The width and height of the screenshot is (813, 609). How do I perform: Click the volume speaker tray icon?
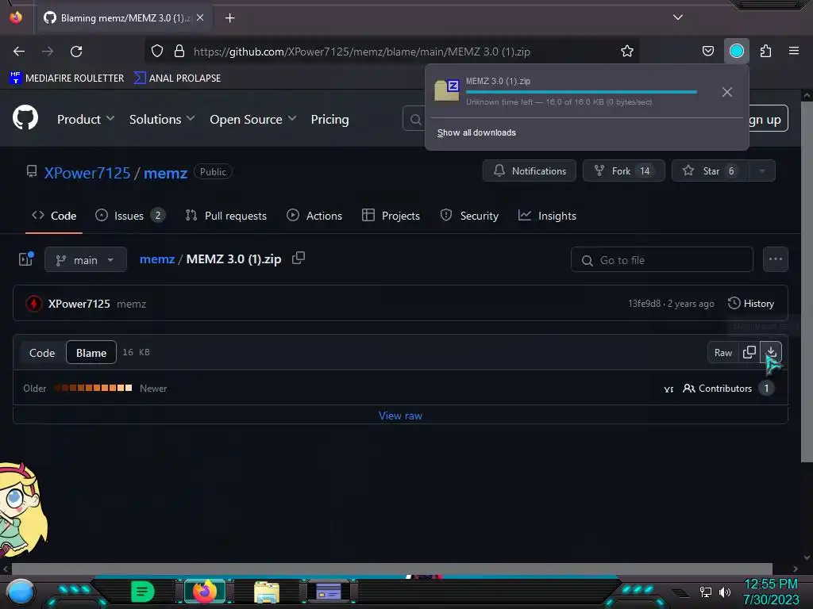coord(724,592)
